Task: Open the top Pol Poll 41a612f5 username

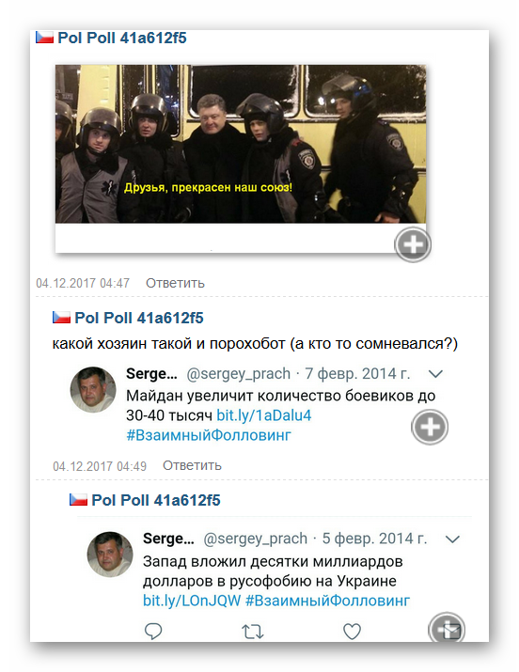Action: coord(122,38)
